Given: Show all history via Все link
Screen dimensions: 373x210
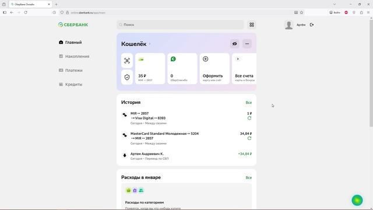Looking at the screenshot, I should coord(249,103).
